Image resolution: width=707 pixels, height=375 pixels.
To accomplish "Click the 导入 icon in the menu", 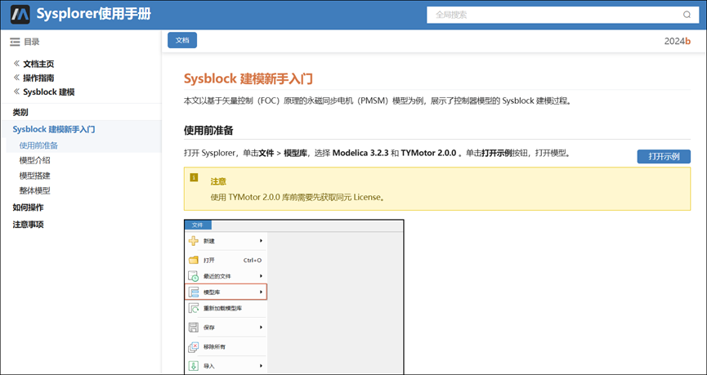I will (194, 366).
